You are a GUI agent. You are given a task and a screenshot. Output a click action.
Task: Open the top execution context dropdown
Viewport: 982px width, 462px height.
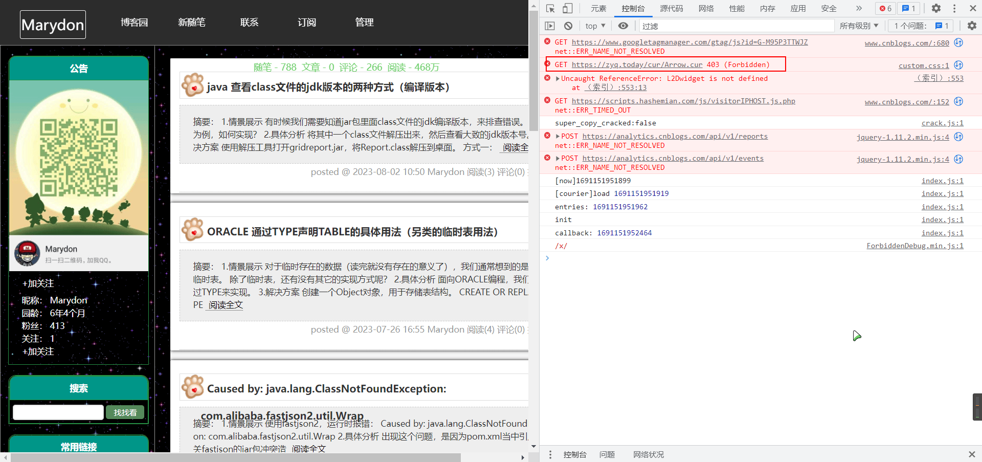pos(594,26)
